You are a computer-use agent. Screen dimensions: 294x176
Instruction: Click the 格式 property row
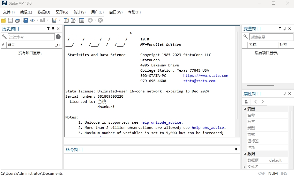[267, 135]
